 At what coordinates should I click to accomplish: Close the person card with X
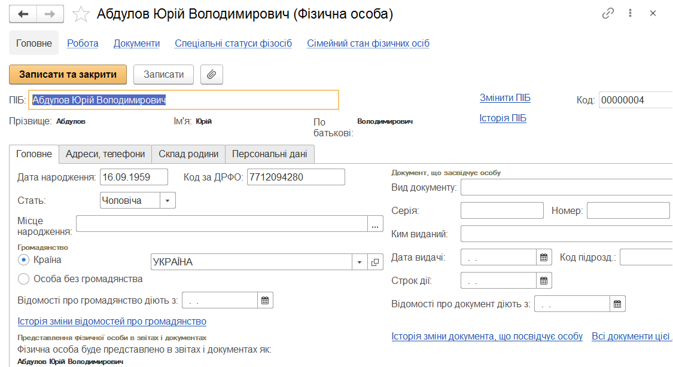(x=653, y=13)
